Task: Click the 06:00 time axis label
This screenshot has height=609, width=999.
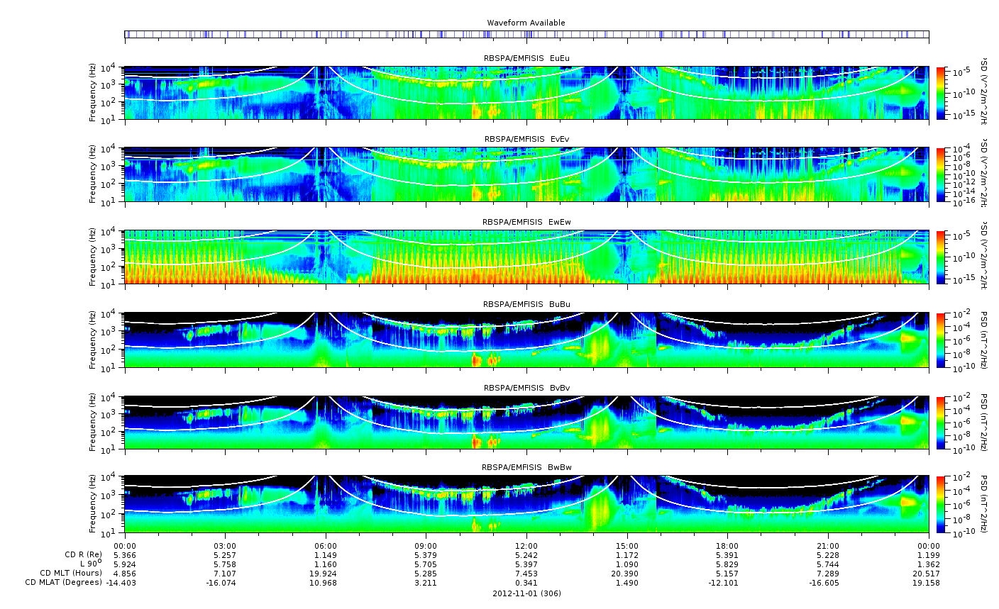Action: (x=326, y=545)
